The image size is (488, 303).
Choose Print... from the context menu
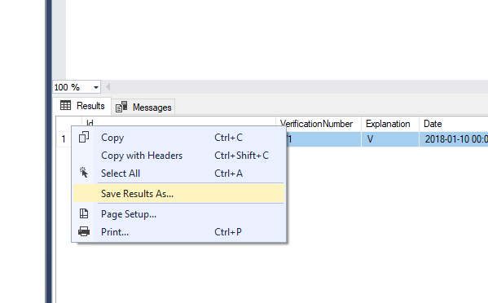(178, 232)
